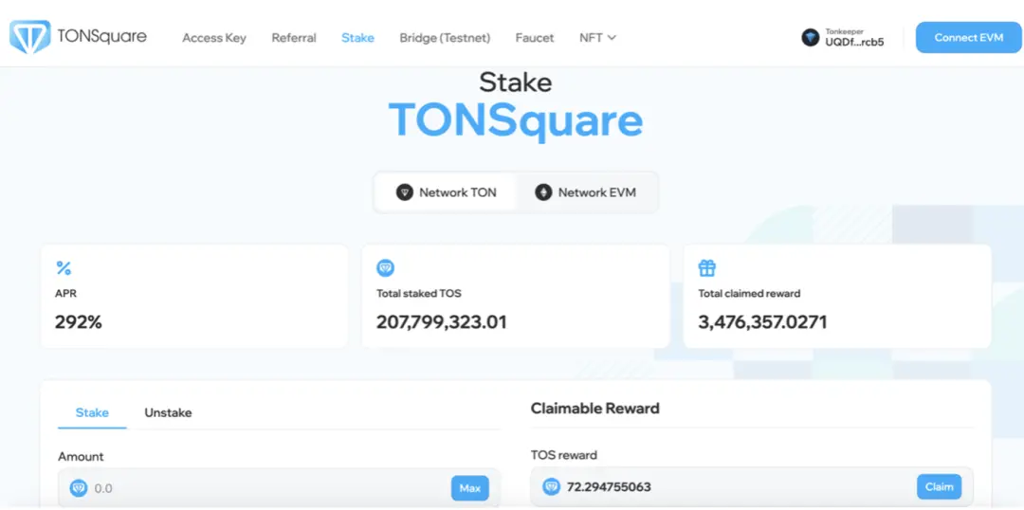Click the TONSquare shield logo icon
Image resolution: width=1024 pixels, height=510 pixels.
tap(30, 37)
